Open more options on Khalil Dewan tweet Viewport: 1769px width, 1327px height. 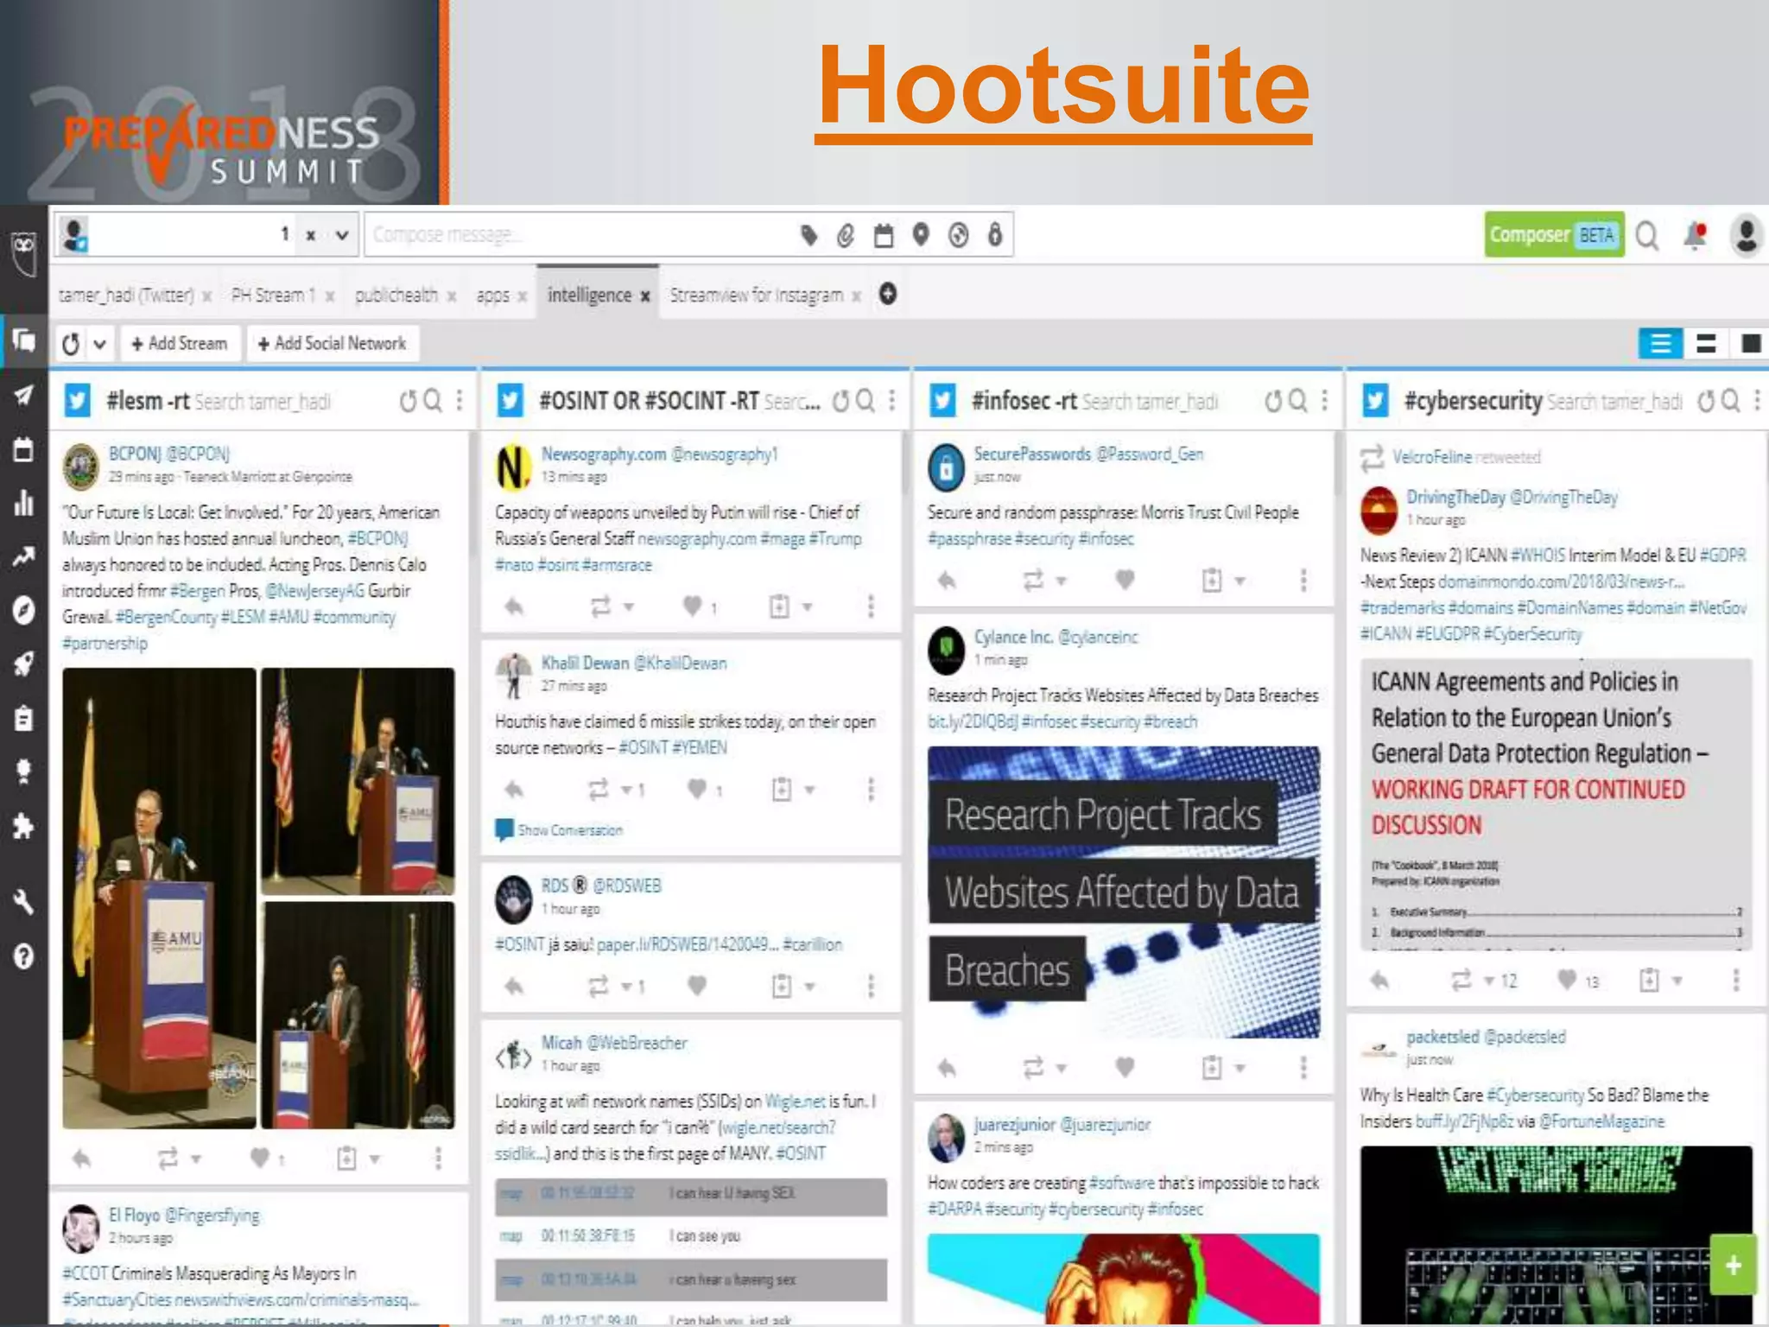(871, 789)
